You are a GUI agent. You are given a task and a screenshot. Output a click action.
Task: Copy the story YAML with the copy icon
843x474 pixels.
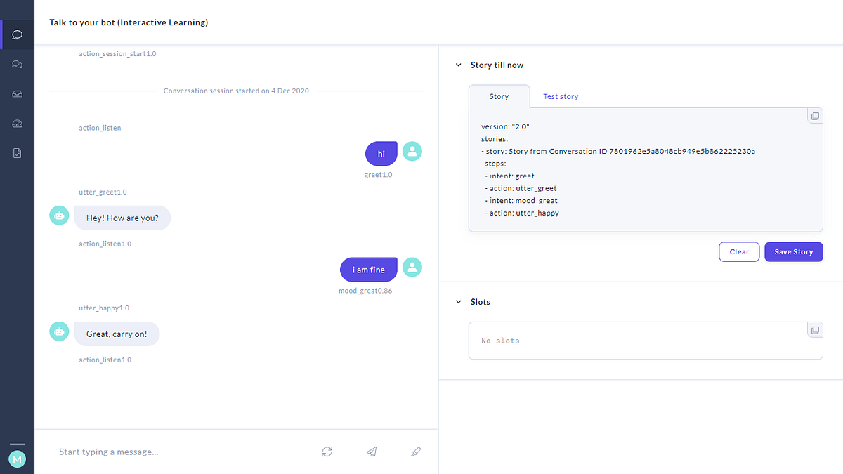coord(814,115)
